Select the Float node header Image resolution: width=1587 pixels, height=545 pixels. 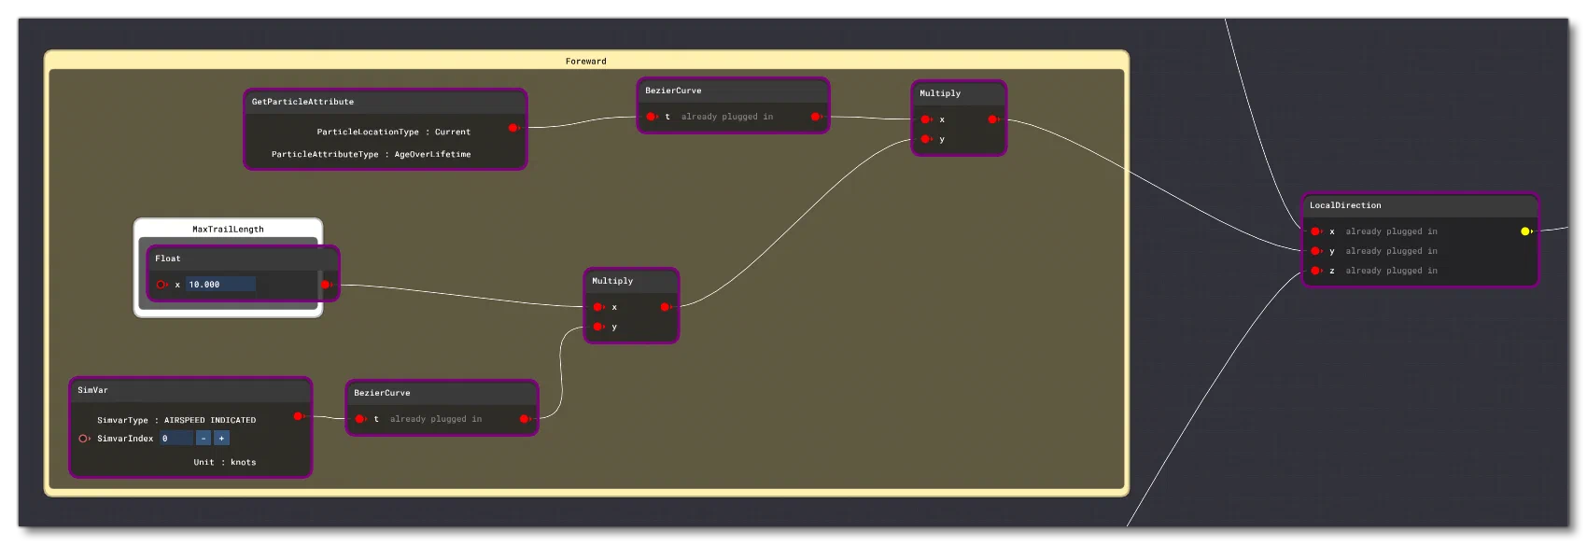tap(243, 259)
